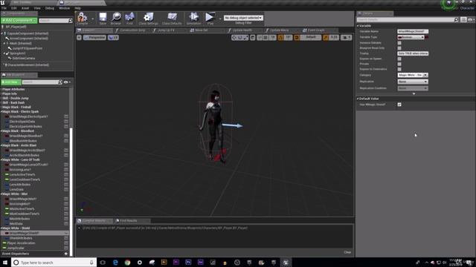Collapse the Default Value section
This screenshot has width=476, height=267.
(x=358, y=99)
